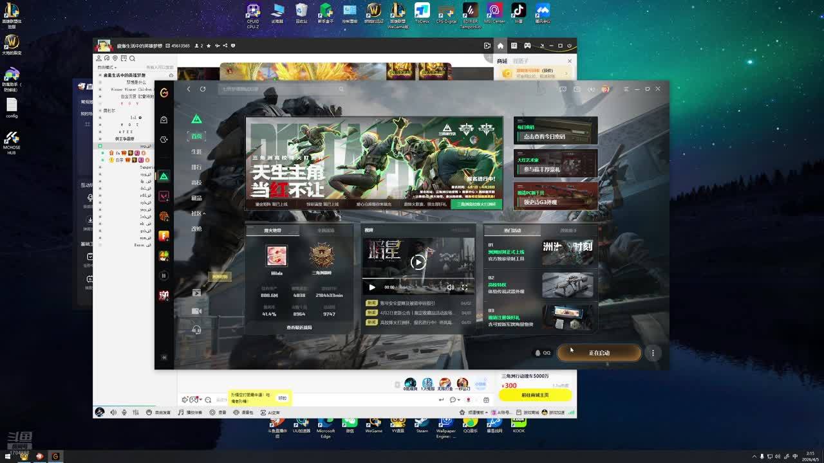The height and width of the screenshot is (463, 824).
Task: Toggle the speaker icon in YY bottom bar
Action: pos(113,412)
